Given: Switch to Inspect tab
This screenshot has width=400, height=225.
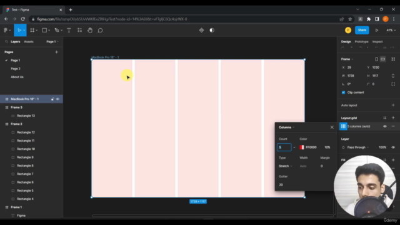Looking at the screenshot, I should pyautogui.click(x=377, y=42).
